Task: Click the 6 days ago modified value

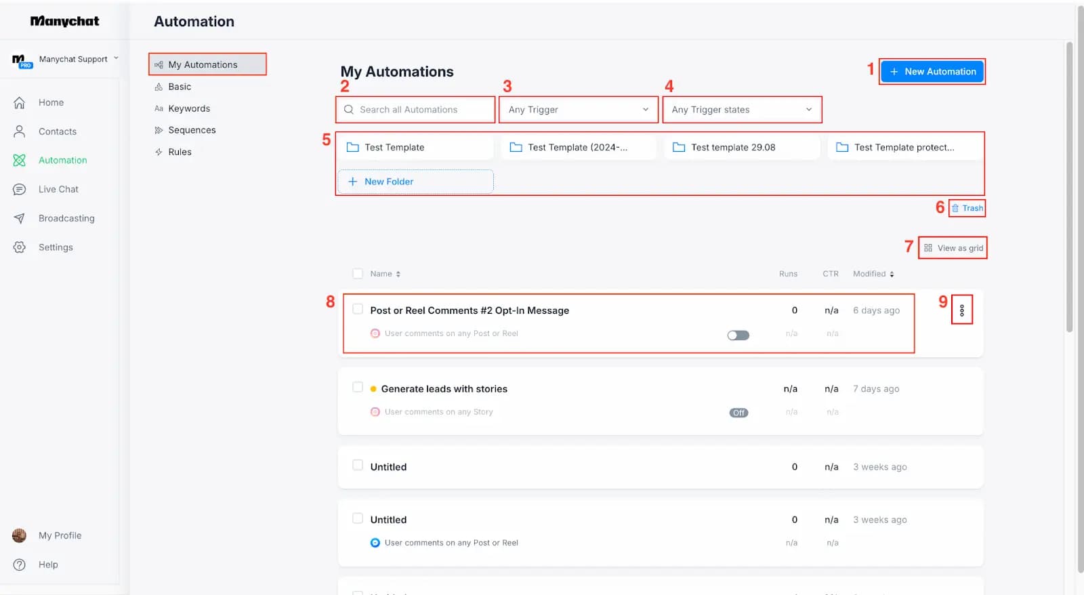Action: 876,310
